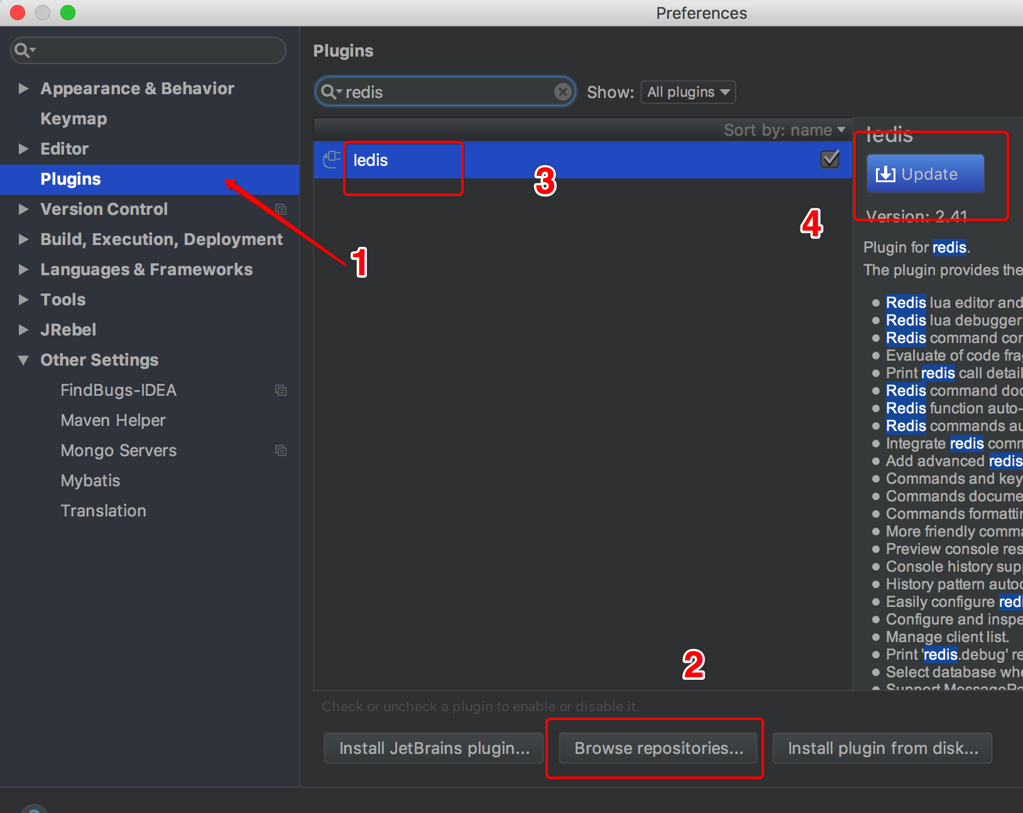Click the settings search magnifier icon
The height and width of the screenshot is (813, 1023).
point(25,50)
